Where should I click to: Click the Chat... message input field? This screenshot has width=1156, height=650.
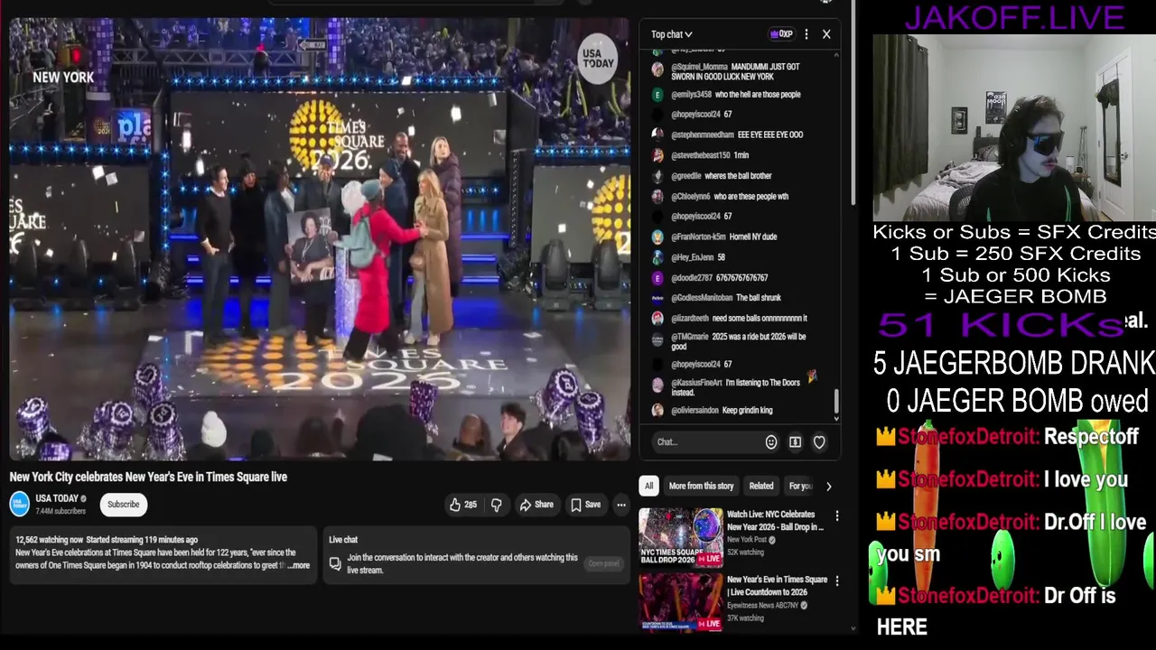708,441
